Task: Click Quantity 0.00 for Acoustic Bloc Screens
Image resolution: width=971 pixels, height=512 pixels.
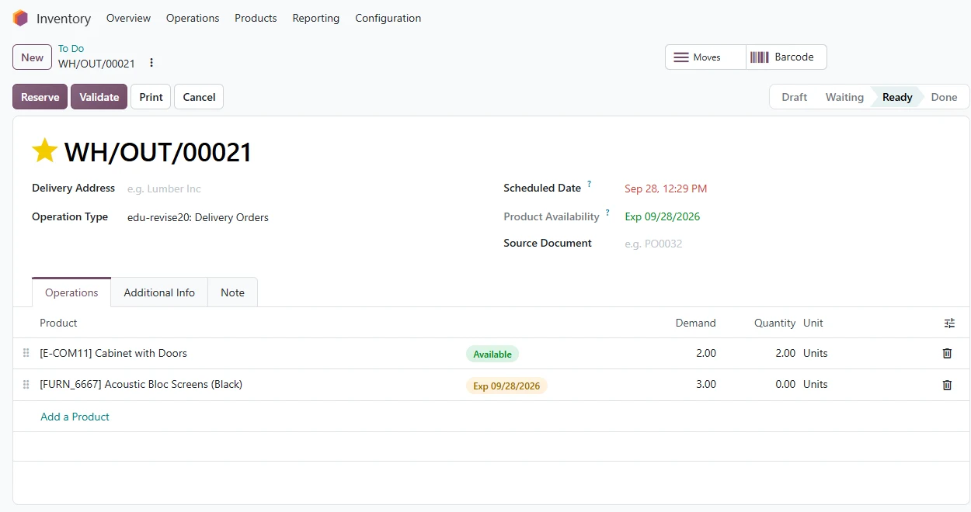Action: pos(785,384)
